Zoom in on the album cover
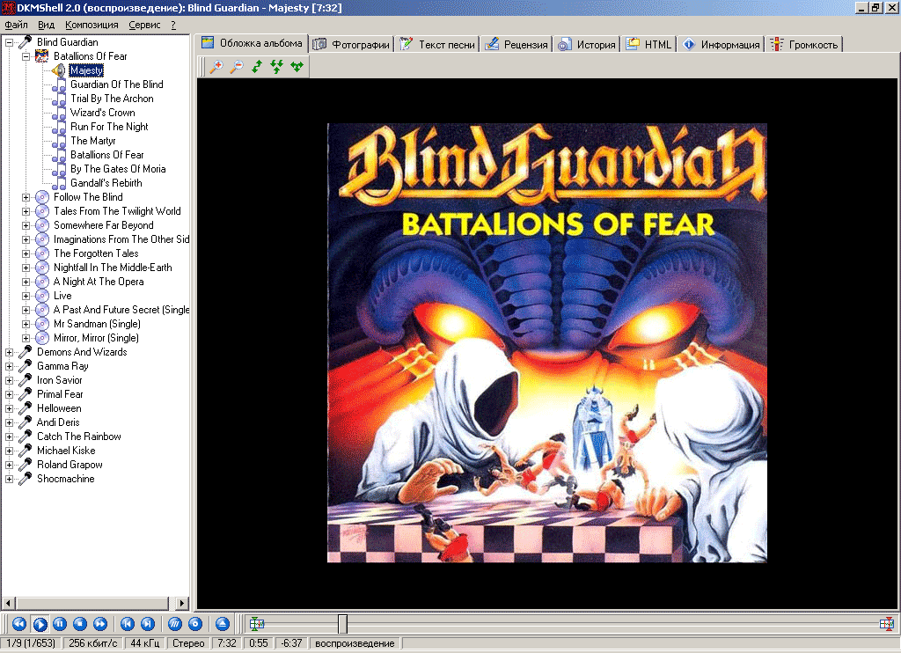 tap(216, 67)
